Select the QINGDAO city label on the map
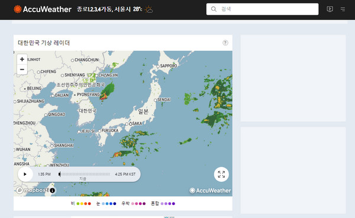The height and width of the screenshot is (218, 355). click(x=56, y=114)
